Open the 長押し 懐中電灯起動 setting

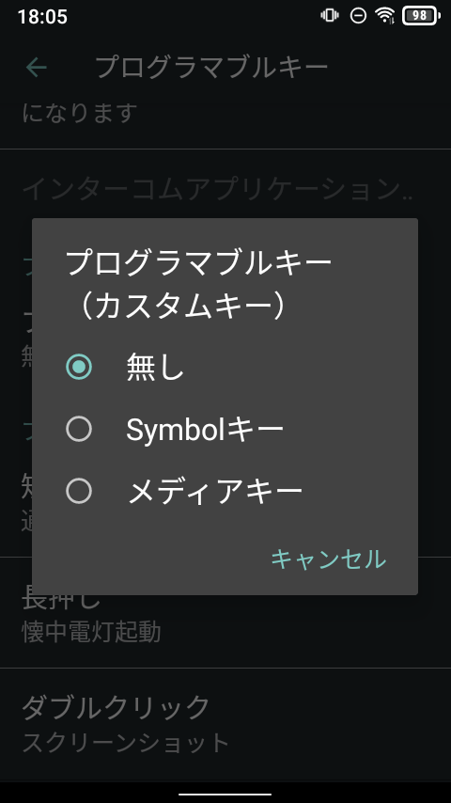point(225,613)
